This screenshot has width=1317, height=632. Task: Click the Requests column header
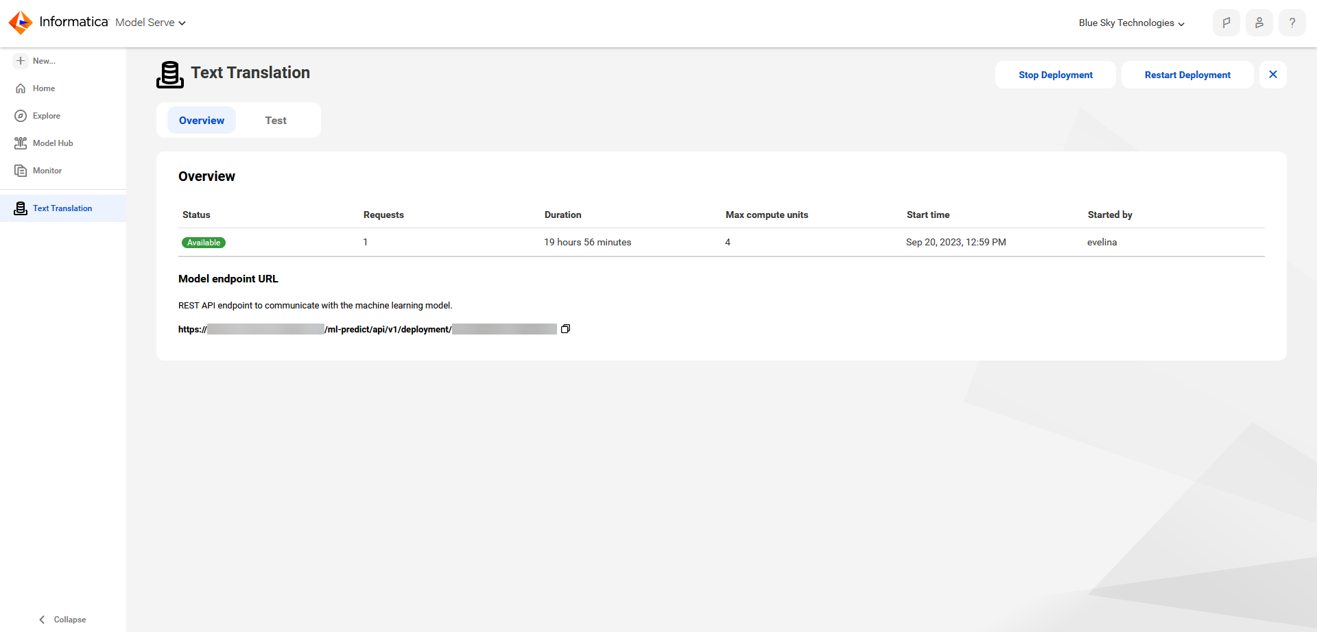pyautogui.click(x=383, y=215)
